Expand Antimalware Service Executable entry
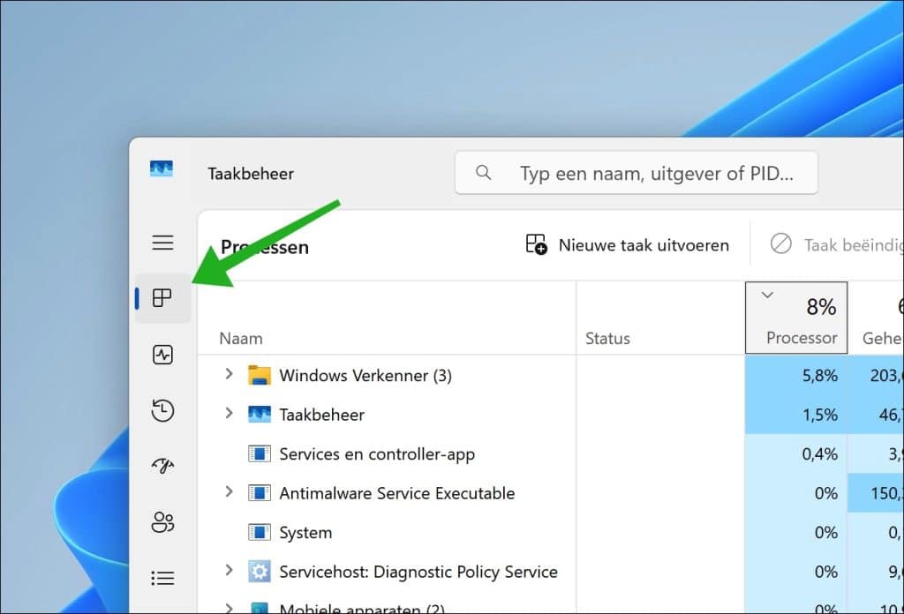This screenshot has height=614, width=904. click(229, 491)
